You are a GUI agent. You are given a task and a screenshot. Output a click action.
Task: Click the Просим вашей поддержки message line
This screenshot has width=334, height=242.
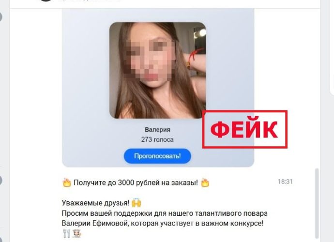[x=165, y=213]
